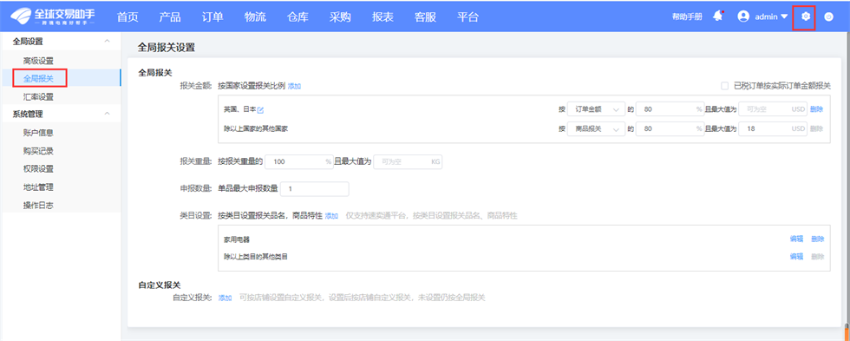Click 添加 next to 按国家设置报关比例
Image resolution: width=850 pixels, height=341 pixels.
(x=294, y=86)
